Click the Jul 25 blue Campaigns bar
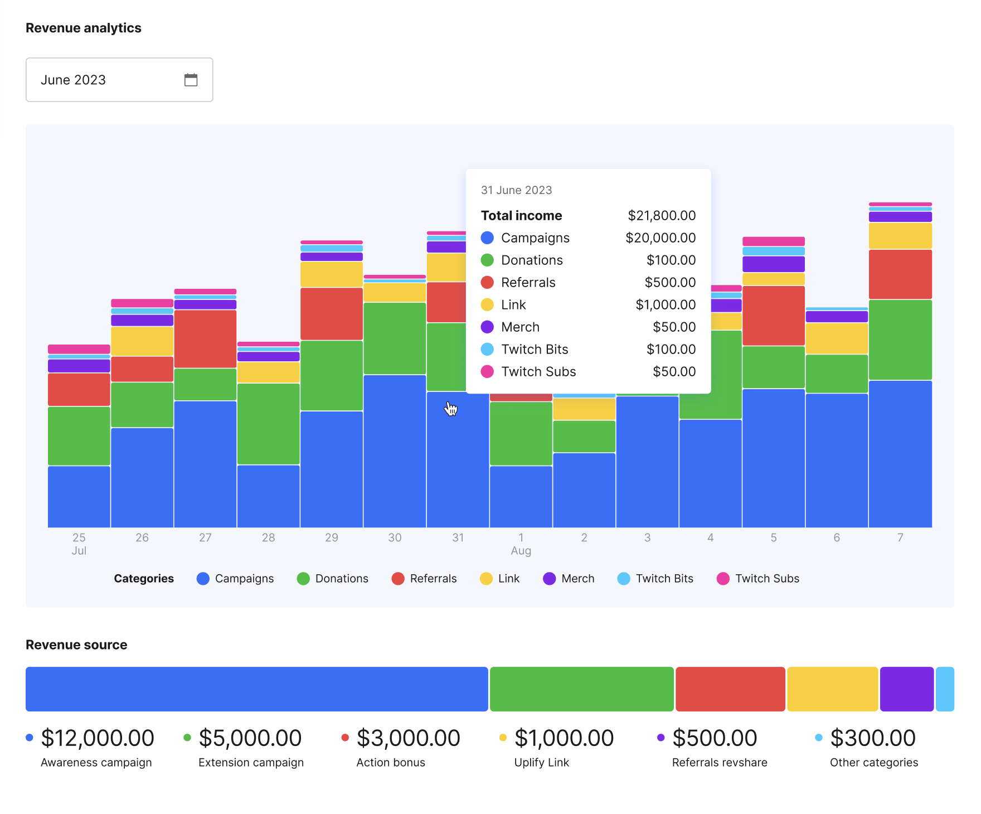 tap(79, 497)
